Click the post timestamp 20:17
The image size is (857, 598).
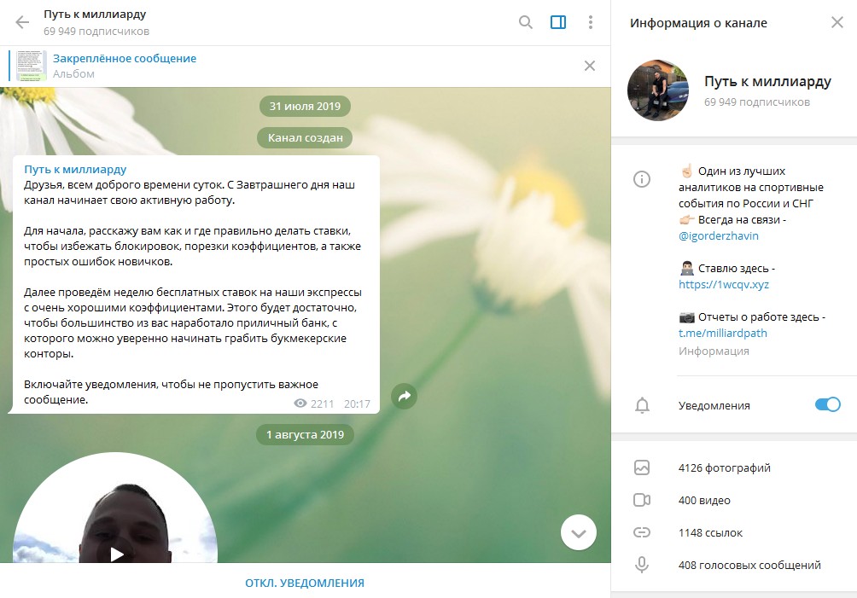coord(357,404)
